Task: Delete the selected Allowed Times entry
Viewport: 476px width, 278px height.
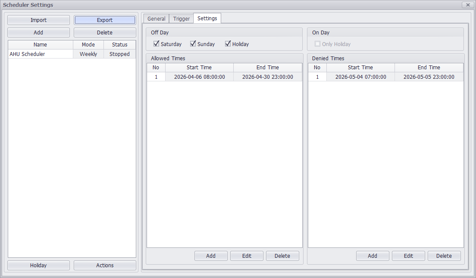Action: click(282, 256)
